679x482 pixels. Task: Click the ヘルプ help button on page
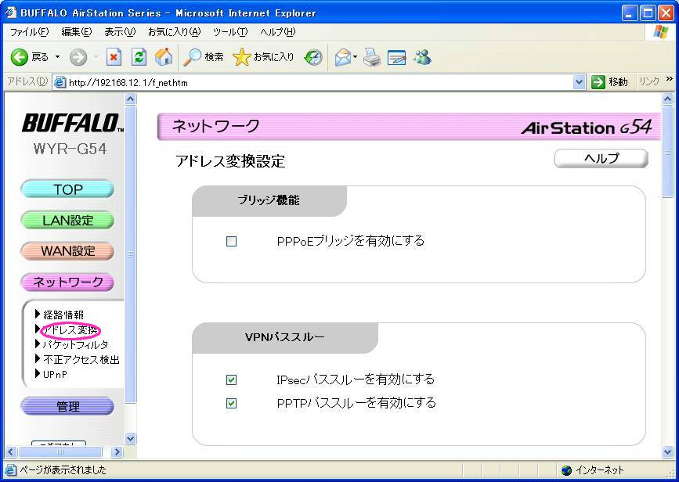pyautogui.click(x=601, y=159)
